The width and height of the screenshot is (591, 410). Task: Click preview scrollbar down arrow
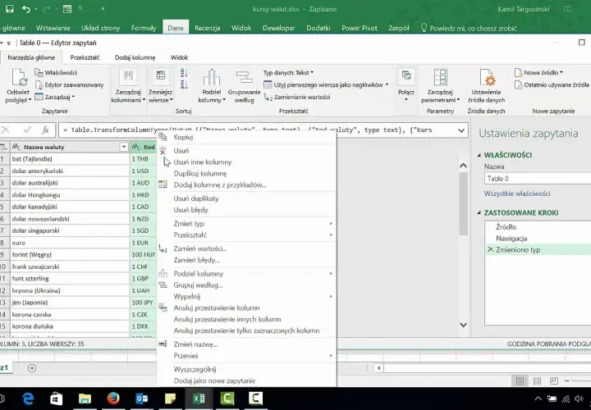coord(463,325)
